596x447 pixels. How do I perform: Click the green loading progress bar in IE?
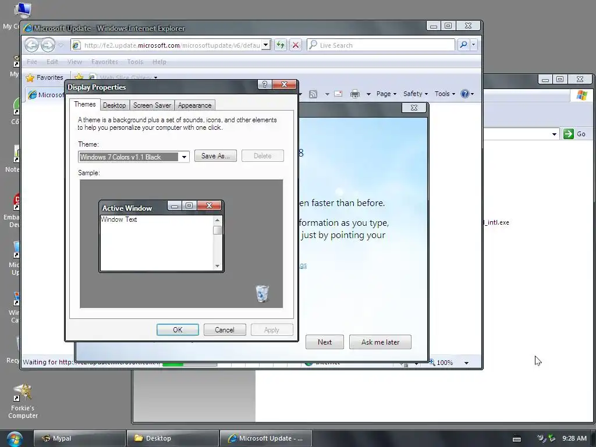(x=190, y=364)
